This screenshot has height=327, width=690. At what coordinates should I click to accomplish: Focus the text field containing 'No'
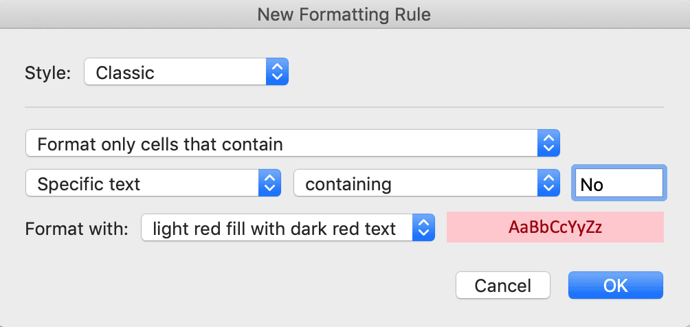[x=619, y=184]
